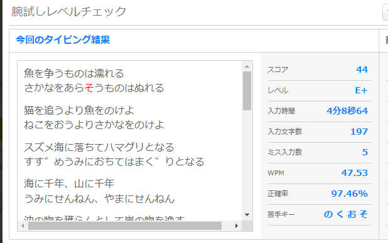Click the up arrow of the text scrollbar

(x=247, y=66)
